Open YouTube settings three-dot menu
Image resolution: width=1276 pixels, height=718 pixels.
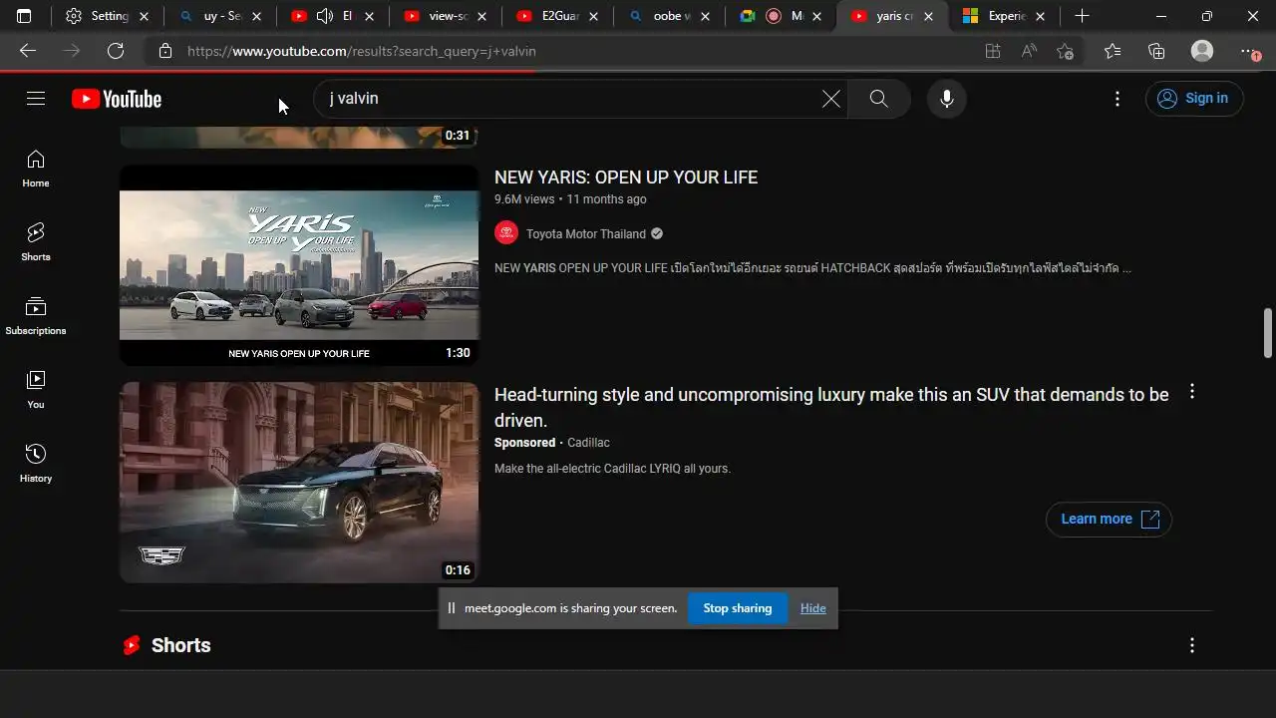(x=1117, y=99)
